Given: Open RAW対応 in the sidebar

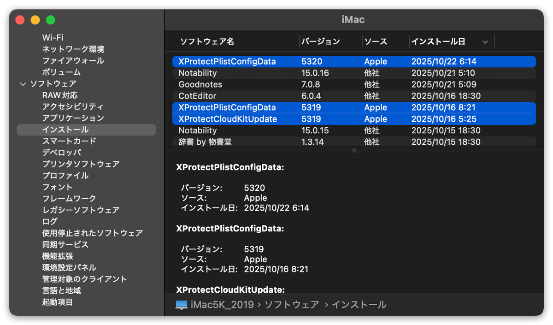Looking at the screenshot, I should [60, 95].
